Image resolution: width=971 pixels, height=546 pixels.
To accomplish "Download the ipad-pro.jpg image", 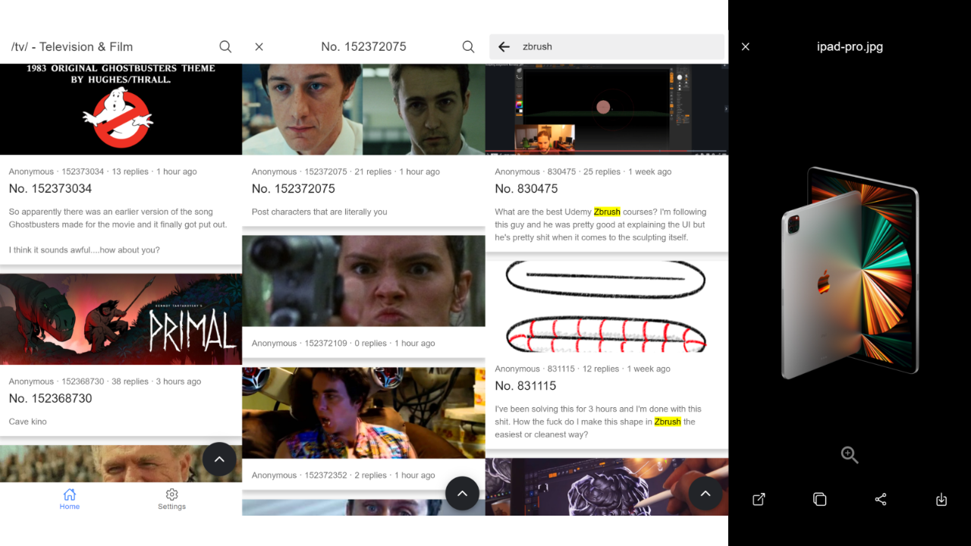I will (x=941, y=499).
